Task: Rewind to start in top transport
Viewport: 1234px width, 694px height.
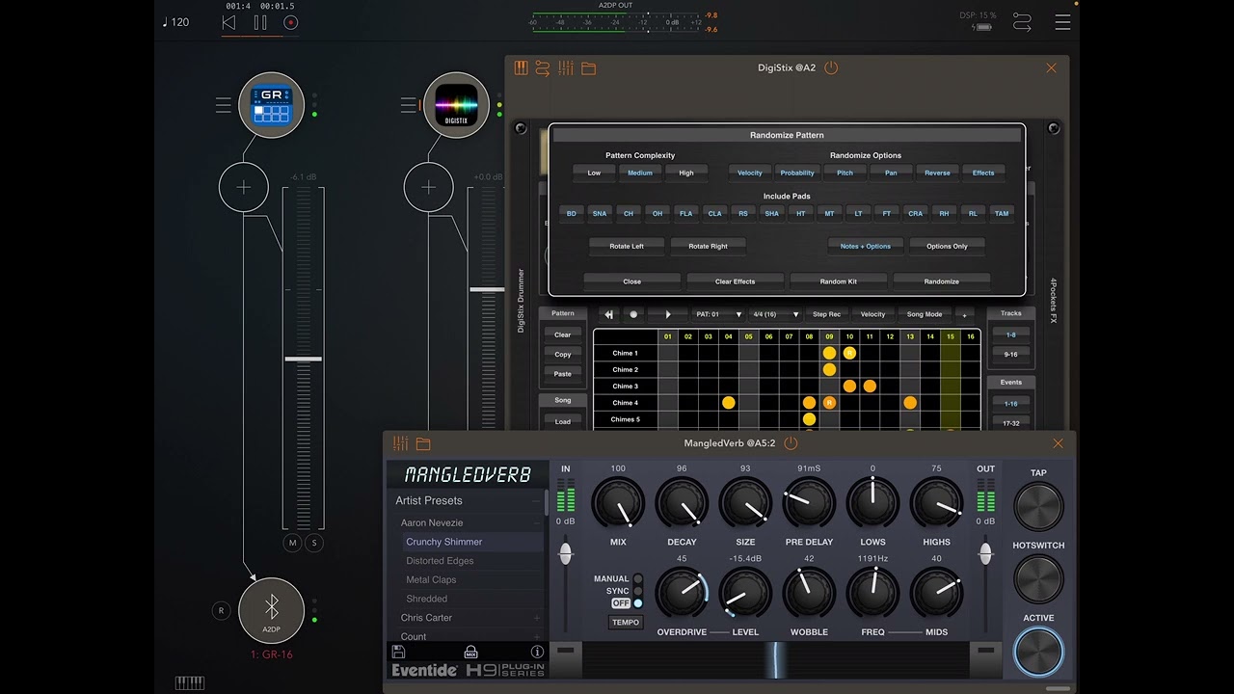Action: tap(228, 22)
